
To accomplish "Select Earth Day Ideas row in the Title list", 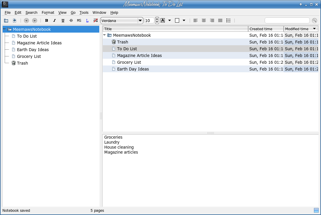I will [211, 69].
